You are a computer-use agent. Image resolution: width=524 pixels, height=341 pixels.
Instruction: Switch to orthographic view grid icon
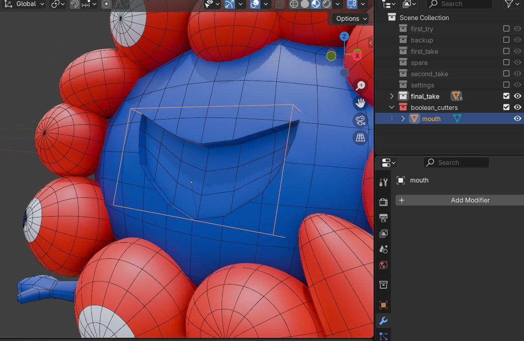(360, 138)
